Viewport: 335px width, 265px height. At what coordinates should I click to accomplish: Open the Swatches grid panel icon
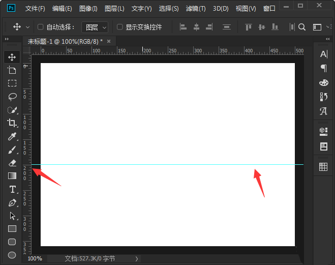(323, 167)
